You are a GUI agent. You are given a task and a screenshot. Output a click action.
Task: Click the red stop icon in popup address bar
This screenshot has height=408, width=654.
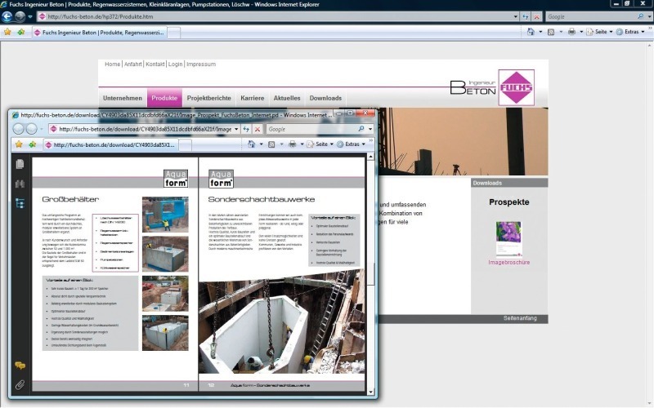[257, 129]
